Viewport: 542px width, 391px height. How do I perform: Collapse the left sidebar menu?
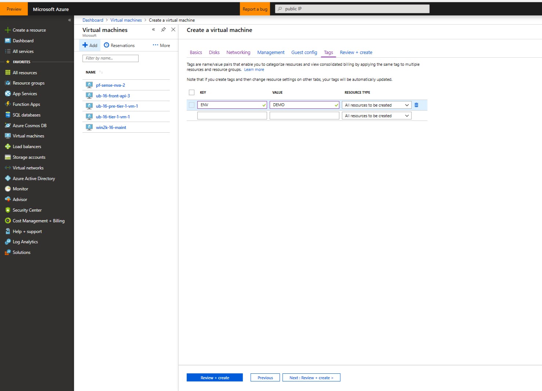click(69, 20)
